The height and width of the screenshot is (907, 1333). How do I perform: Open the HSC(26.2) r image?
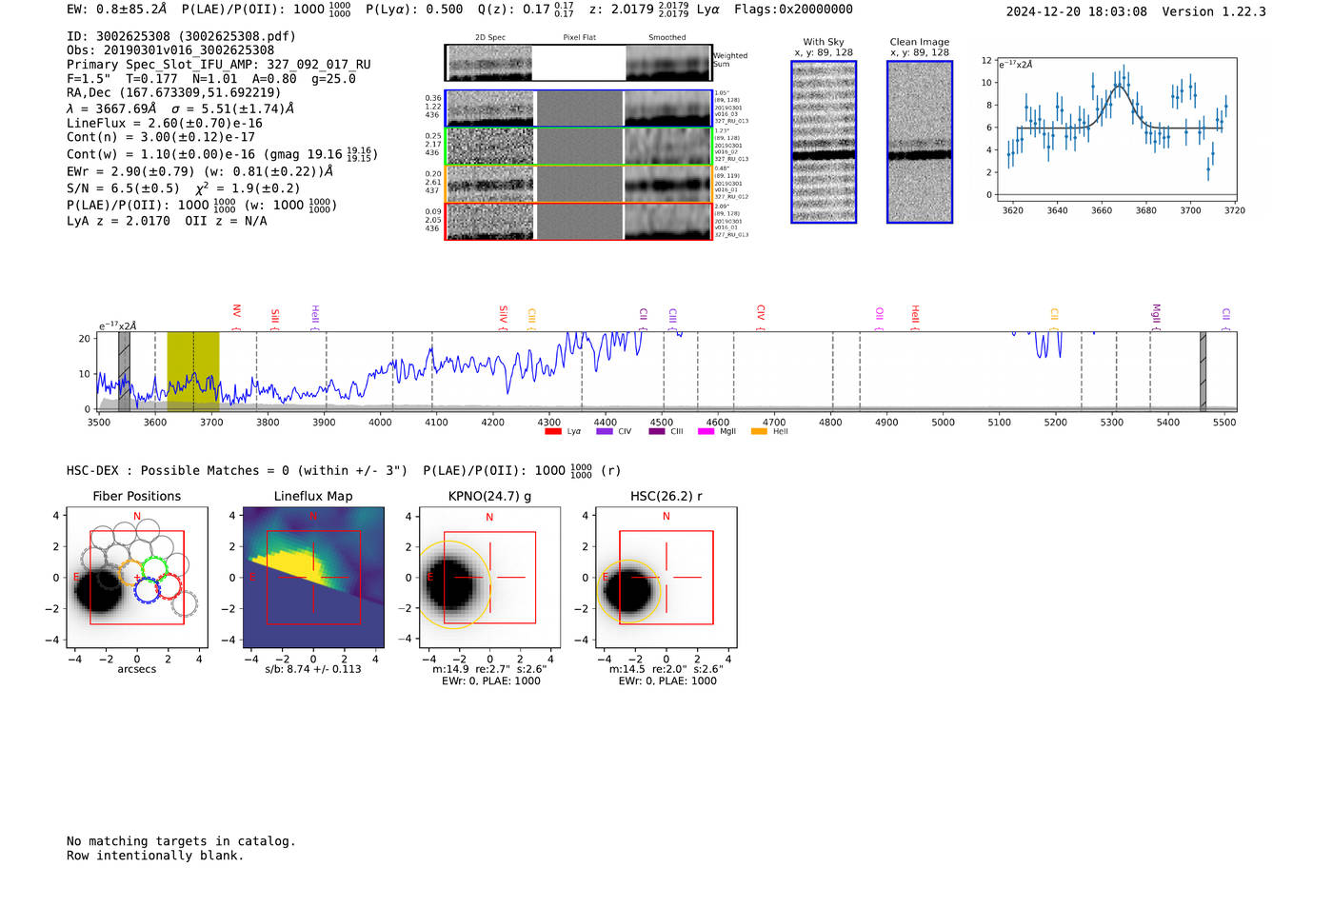(x=666, y=578)
